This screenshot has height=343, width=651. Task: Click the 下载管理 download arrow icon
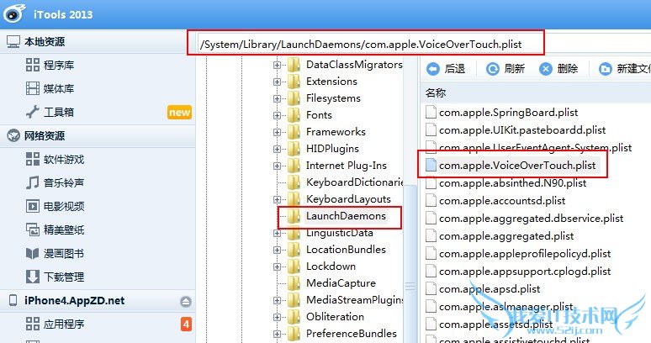[x=33, y=277]
